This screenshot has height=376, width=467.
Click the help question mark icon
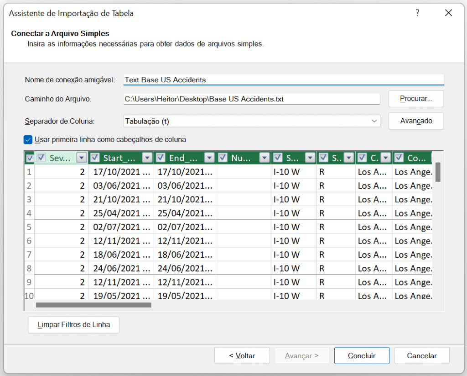(x=417, y=13)
